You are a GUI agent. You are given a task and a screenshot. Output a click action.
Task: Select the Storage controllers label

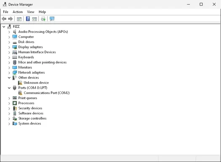pos(32,119)
